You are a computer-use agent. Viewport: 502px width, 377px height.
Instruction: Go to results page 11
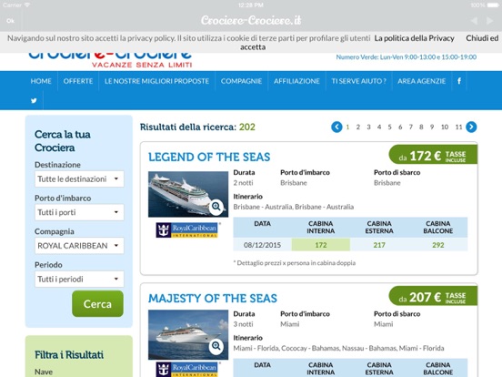tap(458, 127)
